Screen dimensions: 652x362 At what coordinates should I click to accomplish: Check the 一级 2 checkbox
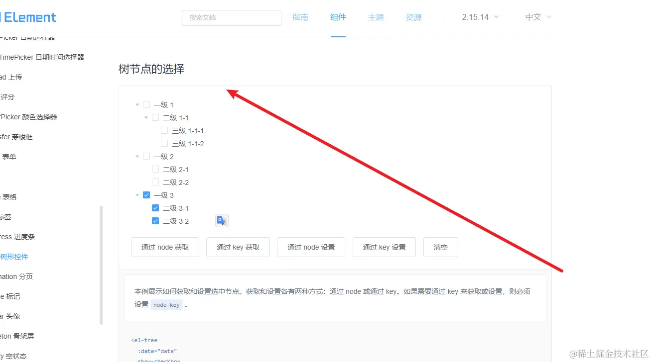(146, 157)
